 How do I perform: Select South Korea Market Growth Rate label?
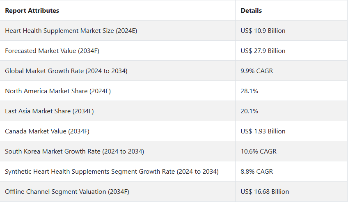74,151
